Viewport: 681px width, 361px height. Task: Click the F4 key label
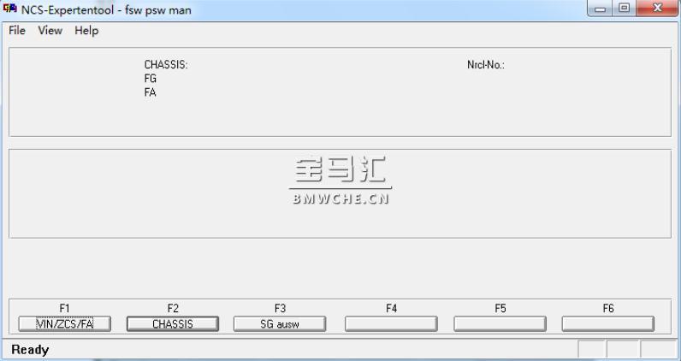coord(391,309)
